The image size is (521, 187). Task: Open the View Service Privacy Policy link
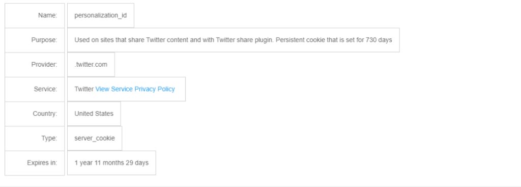(x=135, y=89)
